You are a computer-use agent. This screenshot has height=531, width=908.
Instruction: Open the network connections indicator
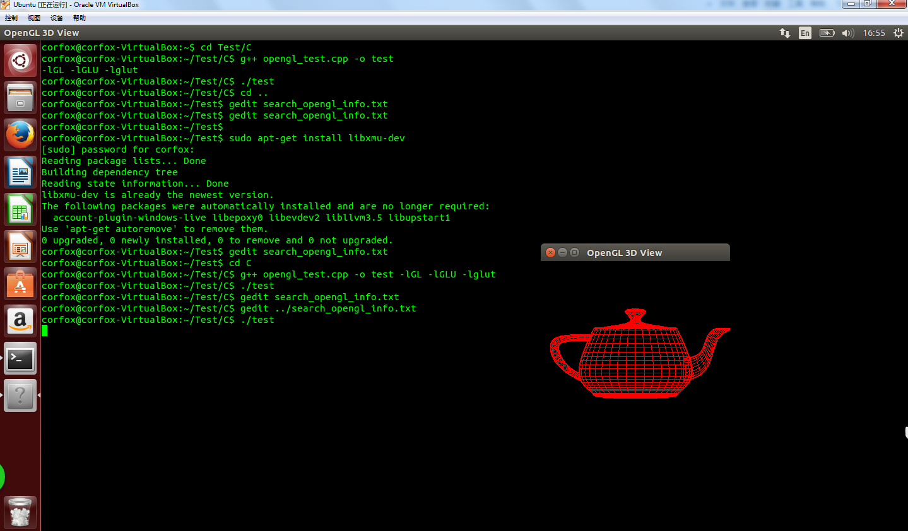[x=784, y=33]
